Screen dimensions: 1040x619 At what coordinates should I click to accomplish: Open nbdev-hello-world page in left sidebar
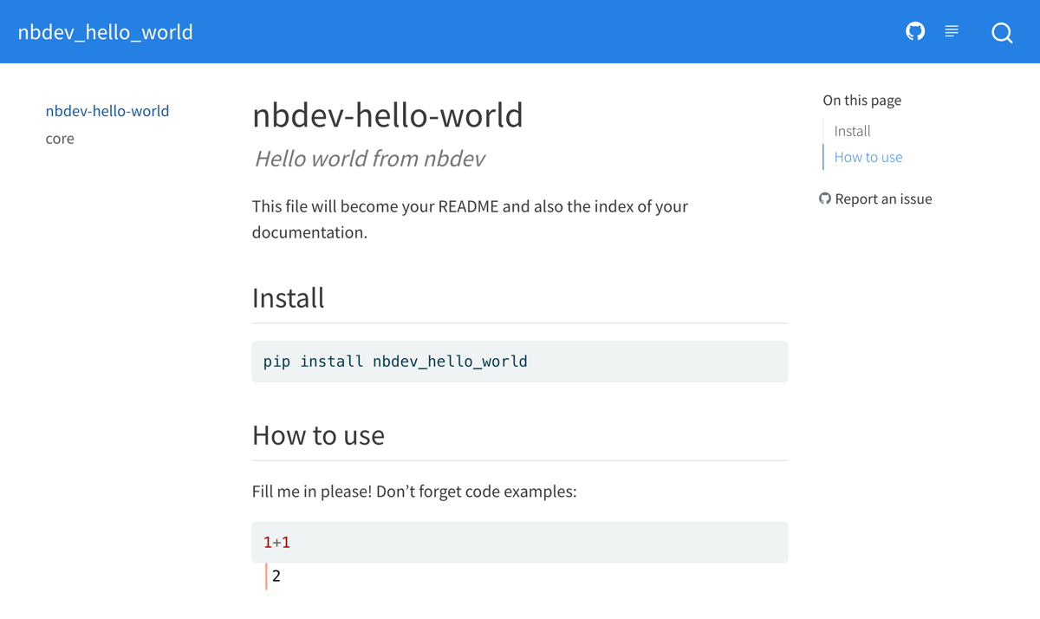pyautogui.click(x=107, y=111)
